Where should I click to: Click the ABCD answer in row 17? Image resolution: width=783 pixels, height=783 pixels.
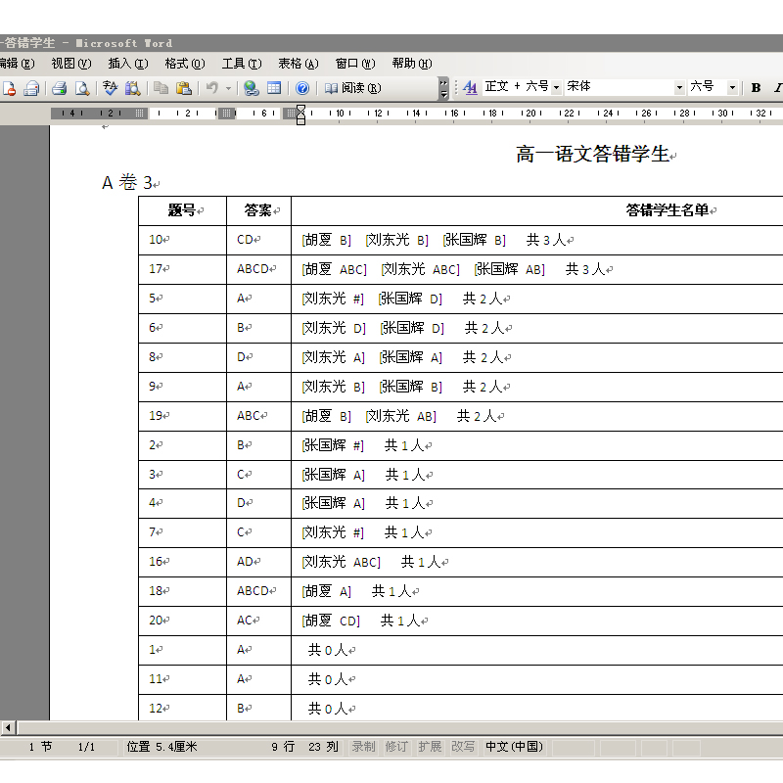coord(253,269)
